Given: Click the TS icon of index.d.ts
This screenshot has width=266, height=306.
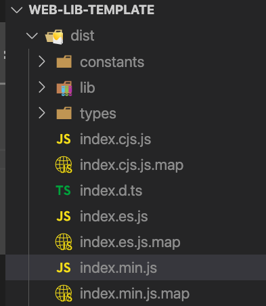Looking at the screenshot, I should (x=63, y=190).
